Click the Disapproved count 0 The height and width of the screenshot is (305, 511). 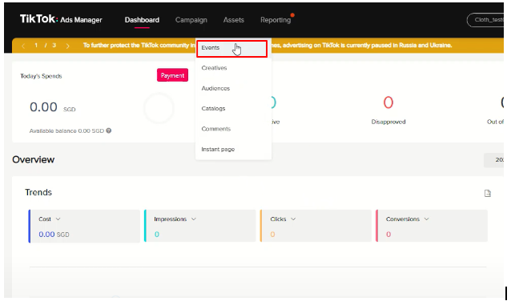[388, 102]
